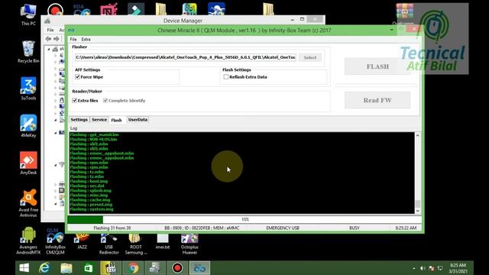The height and width of the screenshot is (275, 489).
Task: Open Internet Explorer from the taskbar
Action: (x=44, y=268)
